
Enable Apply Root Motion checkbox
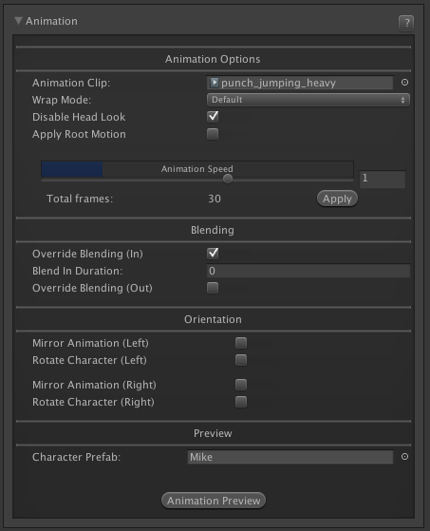pyautogui.click(x=213, y=134)
